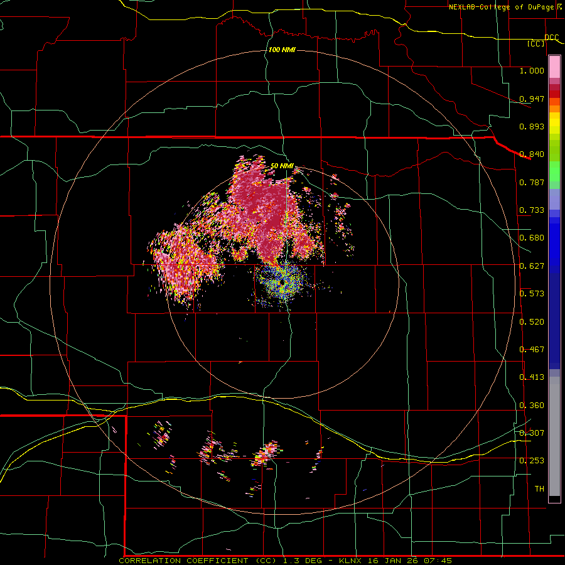Click the 100 NMI range ring label
The width and height of the screenshot is (565, 565).
282,50
